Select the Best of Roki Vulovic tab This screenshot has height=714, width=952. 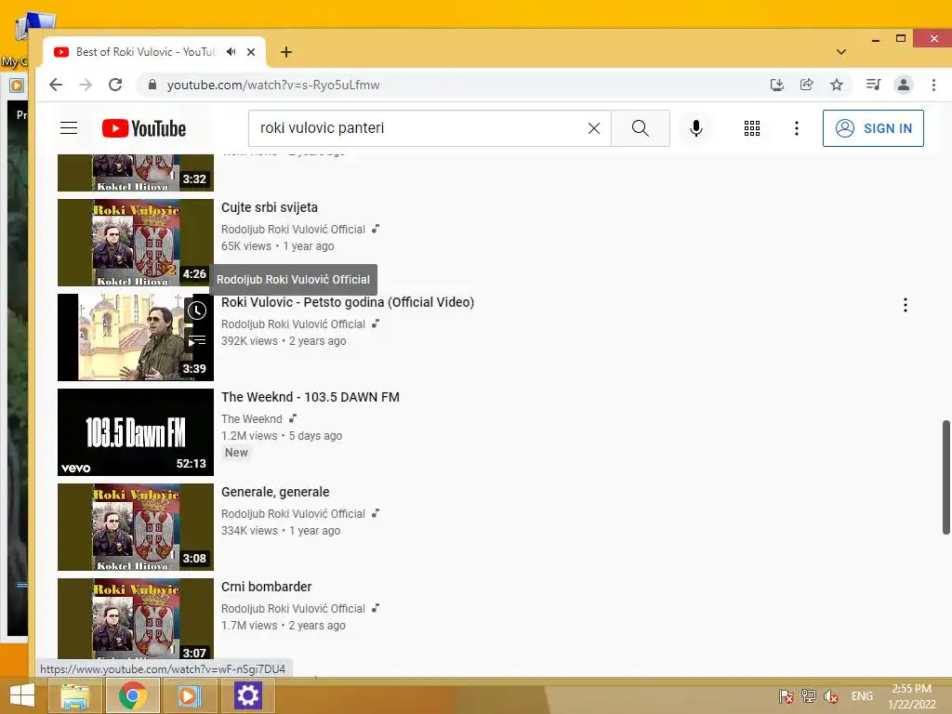(x=146, y=52)
